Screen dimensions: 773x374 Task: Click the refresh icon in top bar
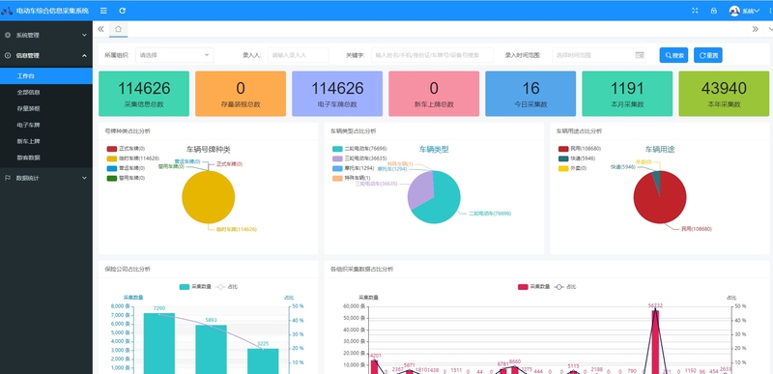pos(123,11)
